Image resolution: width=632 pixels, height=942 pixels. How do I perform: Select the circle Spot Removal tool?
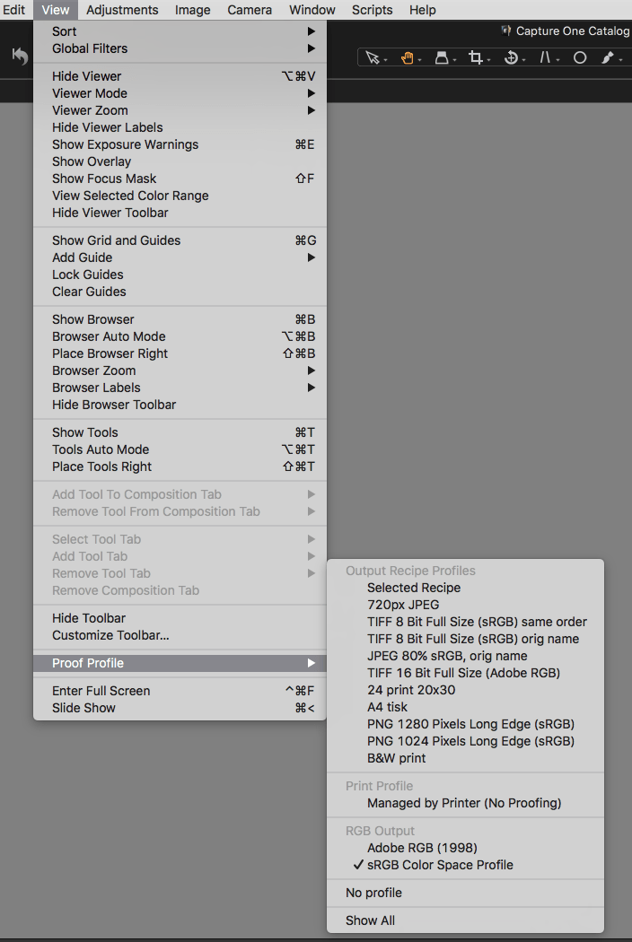(x=580, y=57)
